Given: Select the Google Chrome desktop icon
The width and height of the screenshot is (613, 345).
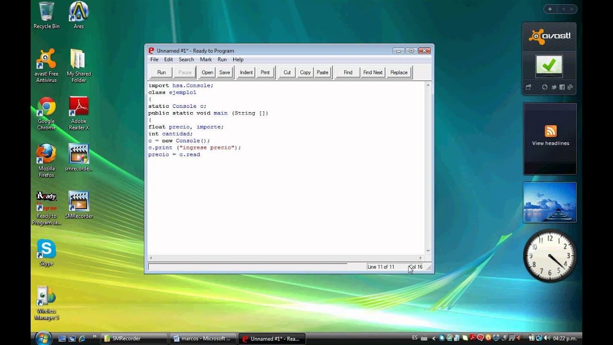Looking at the screenshot, I should tap(46, 113).
